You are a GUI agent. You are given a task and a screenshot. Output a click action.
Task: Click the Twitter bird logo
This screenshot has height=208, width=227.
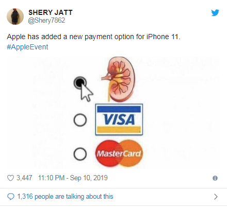click(215, 13)
